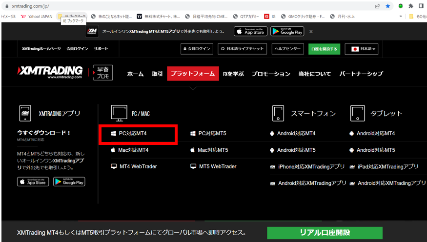The image size is (427, 242).
Task: Click the XMTRADING site logo
Action: click(x=50, y=72)
